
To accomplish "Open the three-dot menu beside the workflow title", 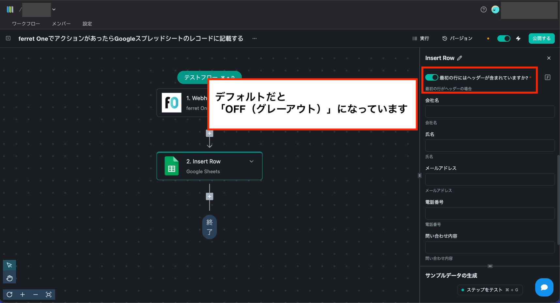I will point(255,38).
